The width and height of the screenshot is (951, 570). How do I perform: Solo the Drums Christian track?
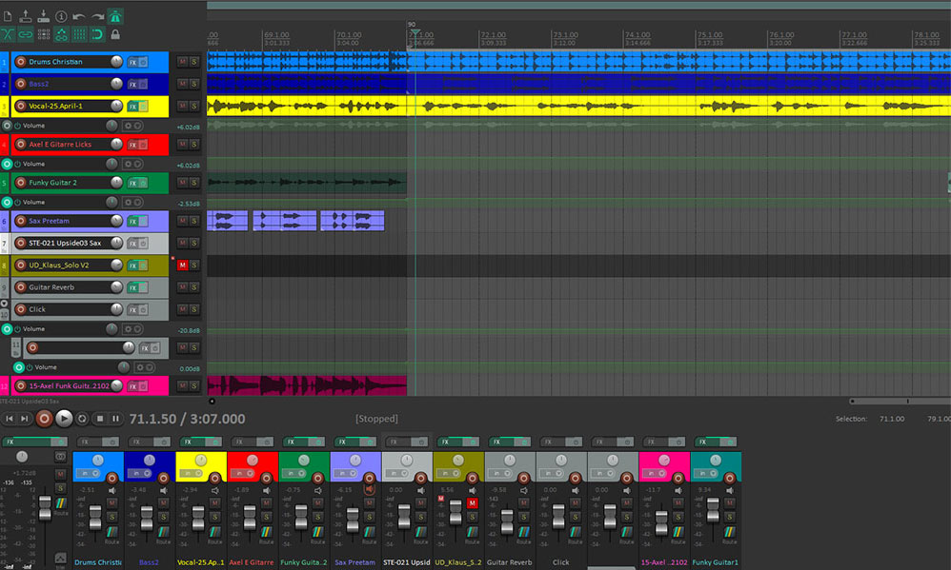pyautogui.click(x=194, y=62)
